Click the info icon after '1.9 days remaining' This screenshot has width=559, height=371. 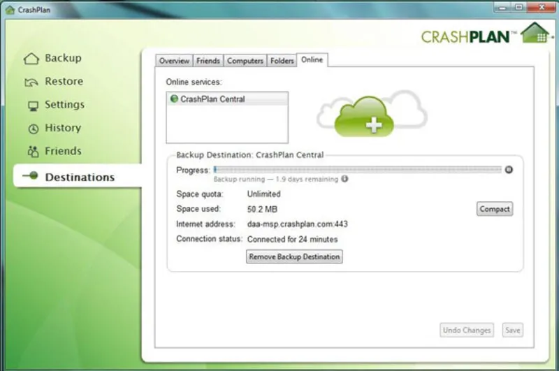(x=344, y=179)
